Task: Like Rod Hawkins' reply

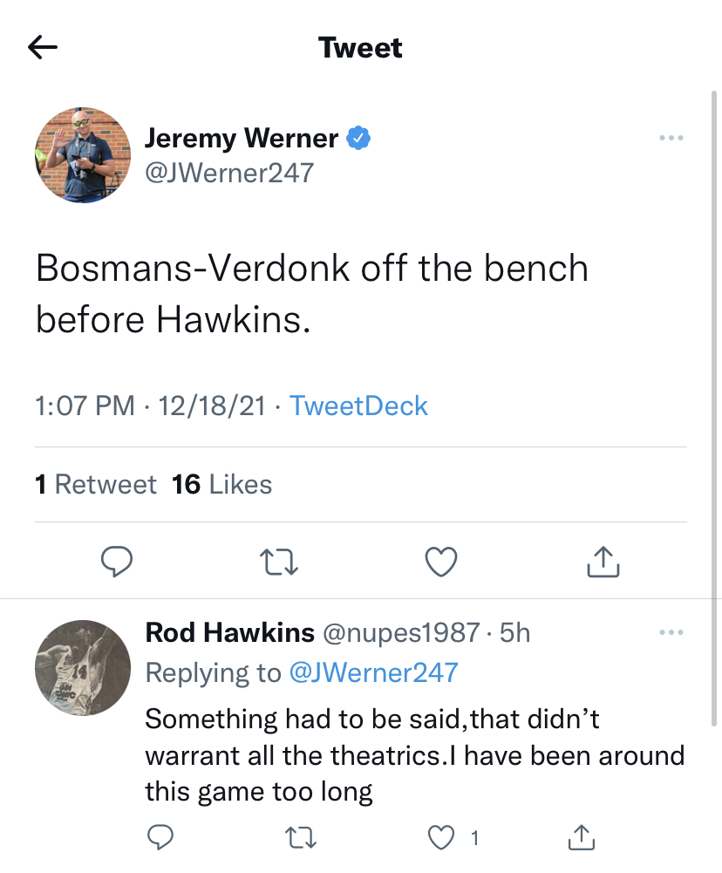Action: click(x=442, y=838)
